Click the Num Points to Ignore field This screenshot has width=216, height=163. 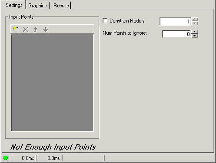(x=176, y=34)
